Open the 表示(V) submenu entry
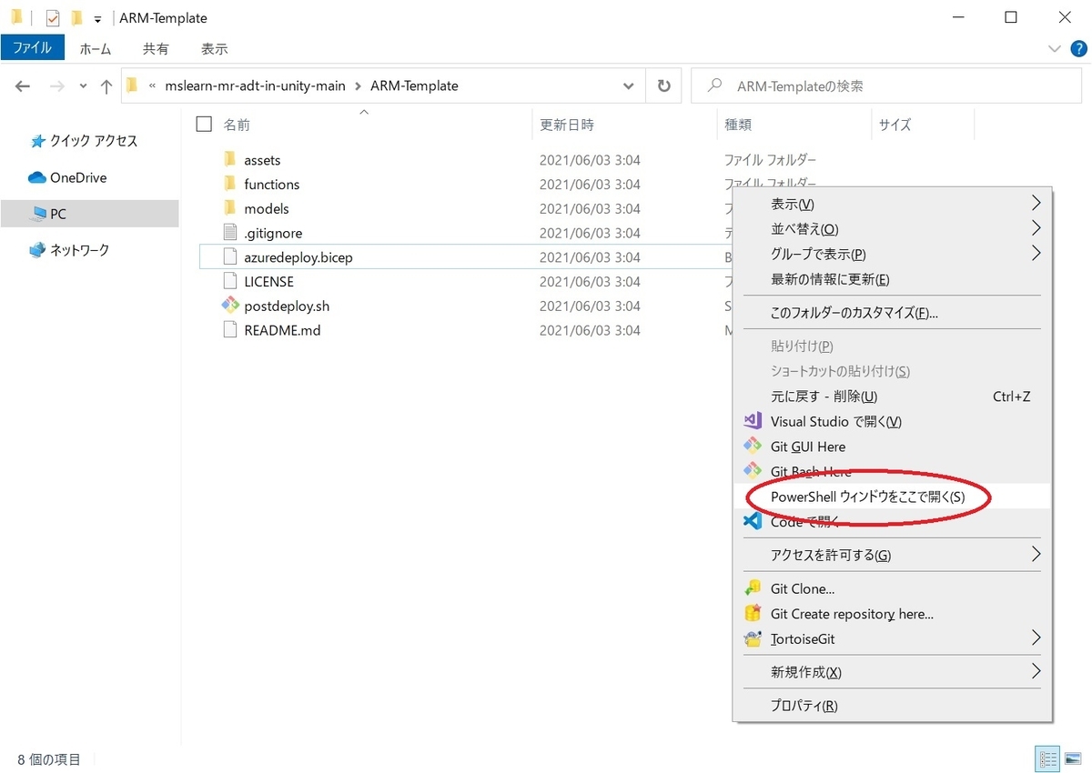The image size is (1092, 773). pos(892,203)
